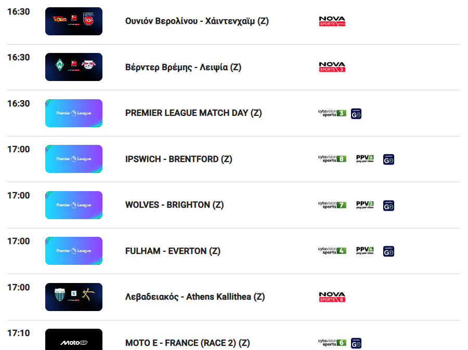Click Λεβαδειακός - Athens Kallithea match thumbnail
This screenshot has width=468, height=350.
[x=74, y=297]
